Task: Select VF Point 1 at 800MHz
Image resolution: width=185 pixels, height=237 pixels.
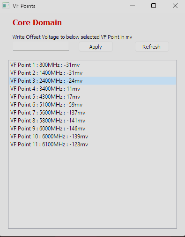Action: (92, 65)
